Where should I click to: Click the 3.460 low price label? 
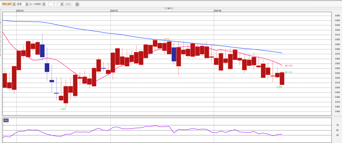click(x=63, y=109)
